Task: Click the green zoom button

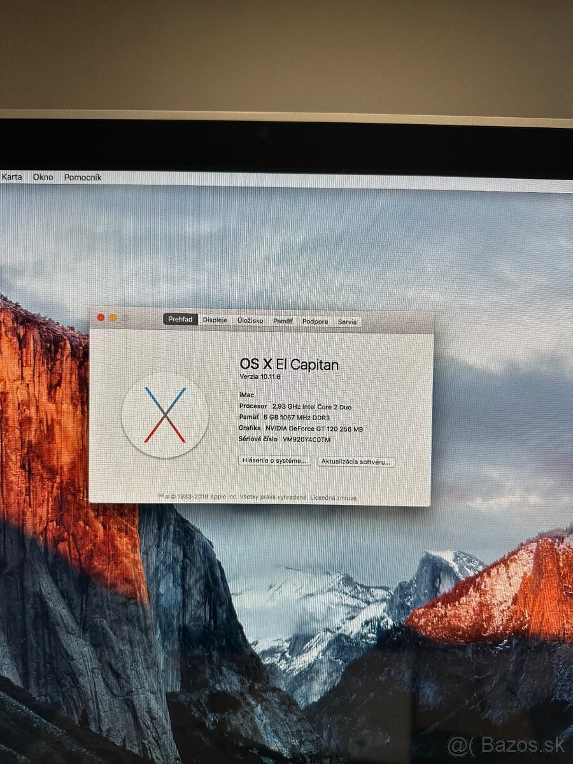Action: click(124, 318)
